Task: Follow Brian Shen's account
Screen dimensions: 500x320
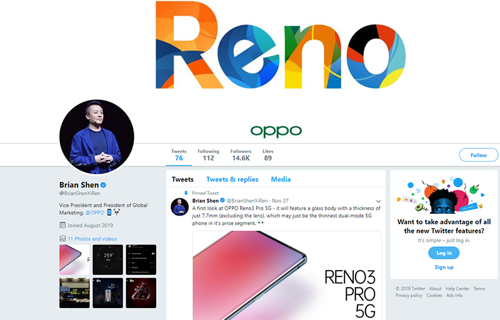Action: click(479, 155)
